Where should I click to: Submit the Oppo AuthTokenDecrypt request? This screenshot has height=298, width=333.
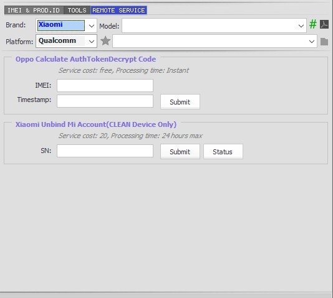pos(180,102)
